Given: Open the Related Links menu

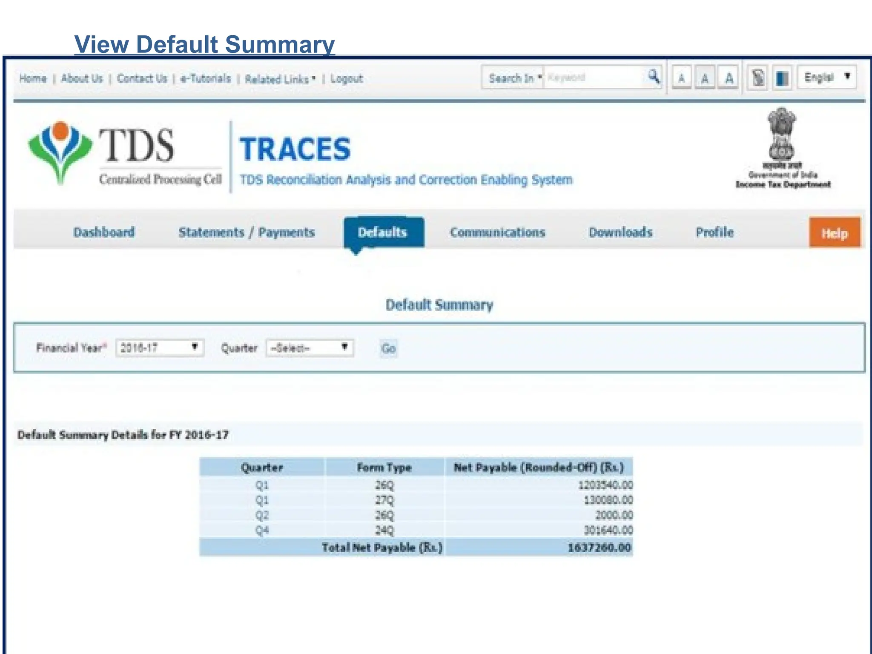Looking at the screenshot, I should tap(280, 79).
